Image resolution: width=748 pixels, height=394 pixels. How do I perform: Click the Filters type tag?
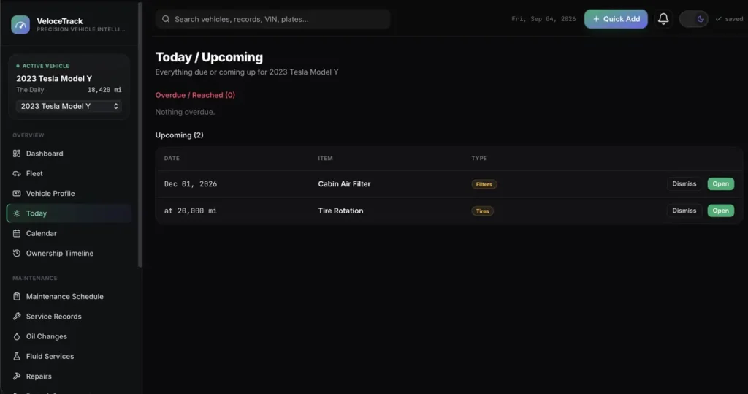[484, 184]
